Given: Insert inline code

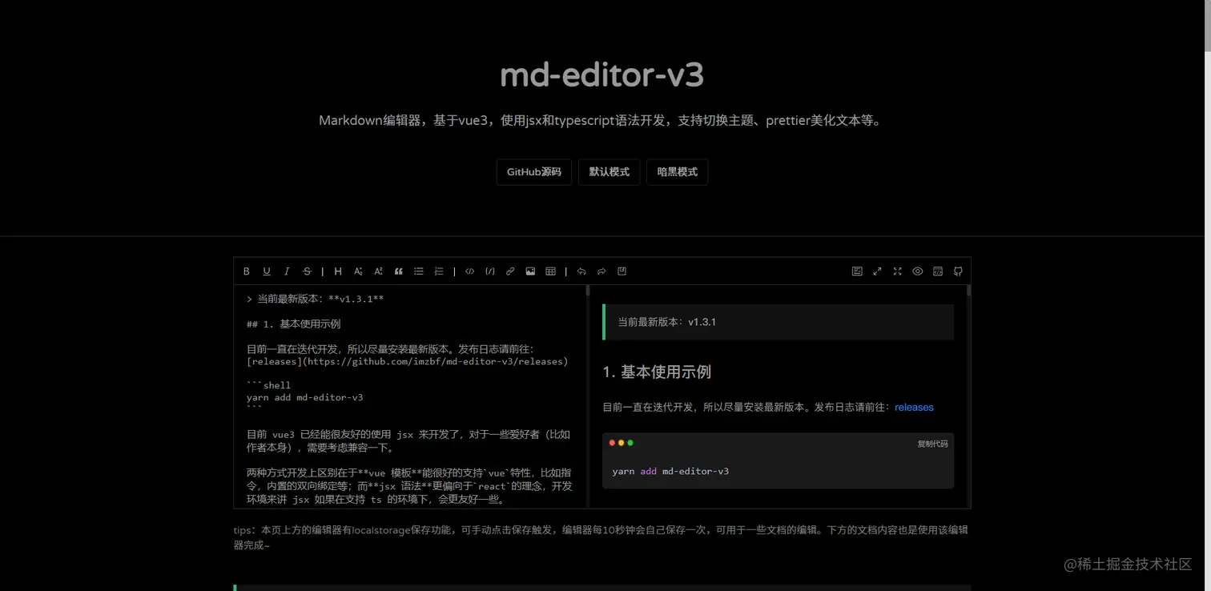Looking at the screenshot, I should 469,271.
